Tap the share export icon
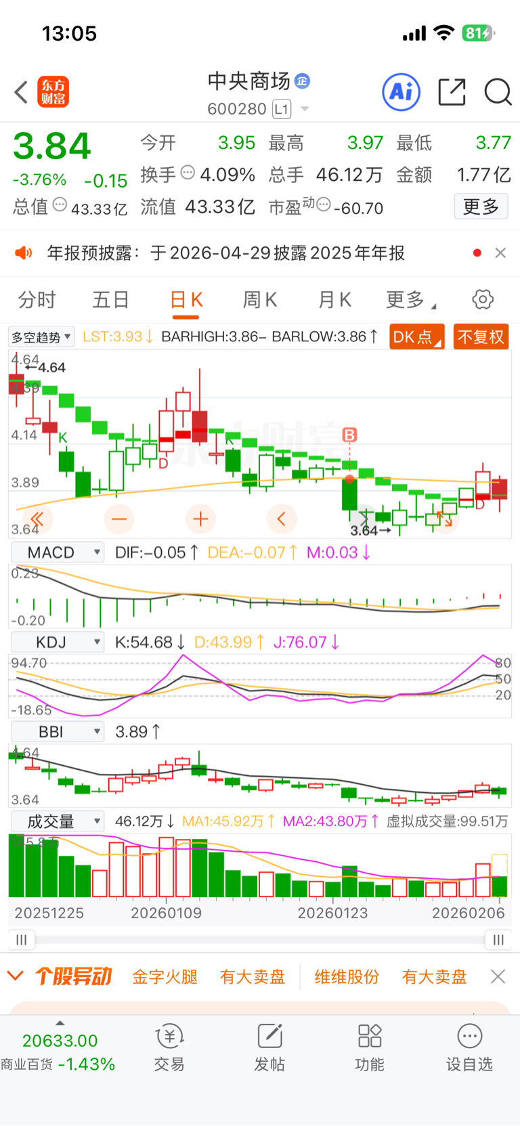The image size is (520, 1126). coord(452,92)
